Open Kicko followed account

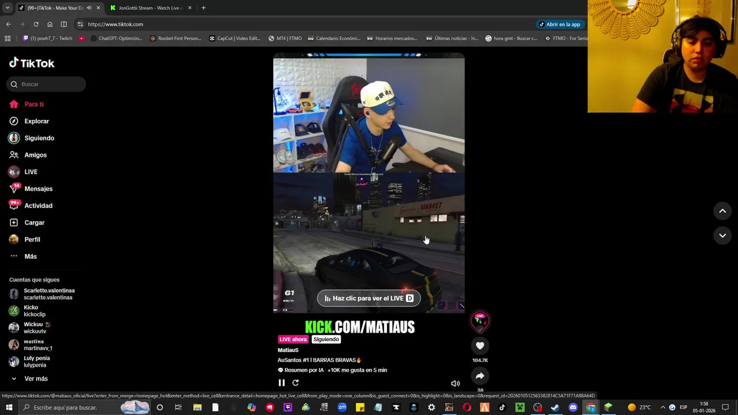click(x=27, y=311)
